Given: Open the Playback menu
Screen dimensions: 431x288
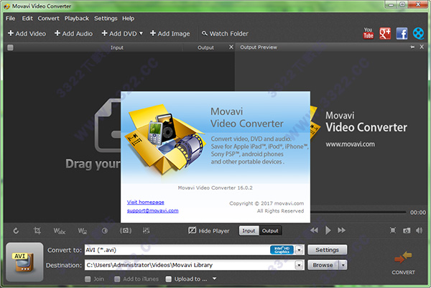Looking at the screenshot, I should click(x=77, y=19).
